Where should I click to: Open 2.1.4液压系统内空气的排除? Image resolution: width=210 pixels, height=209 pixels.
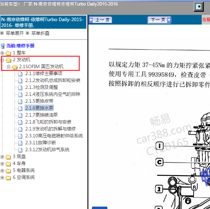53,94
